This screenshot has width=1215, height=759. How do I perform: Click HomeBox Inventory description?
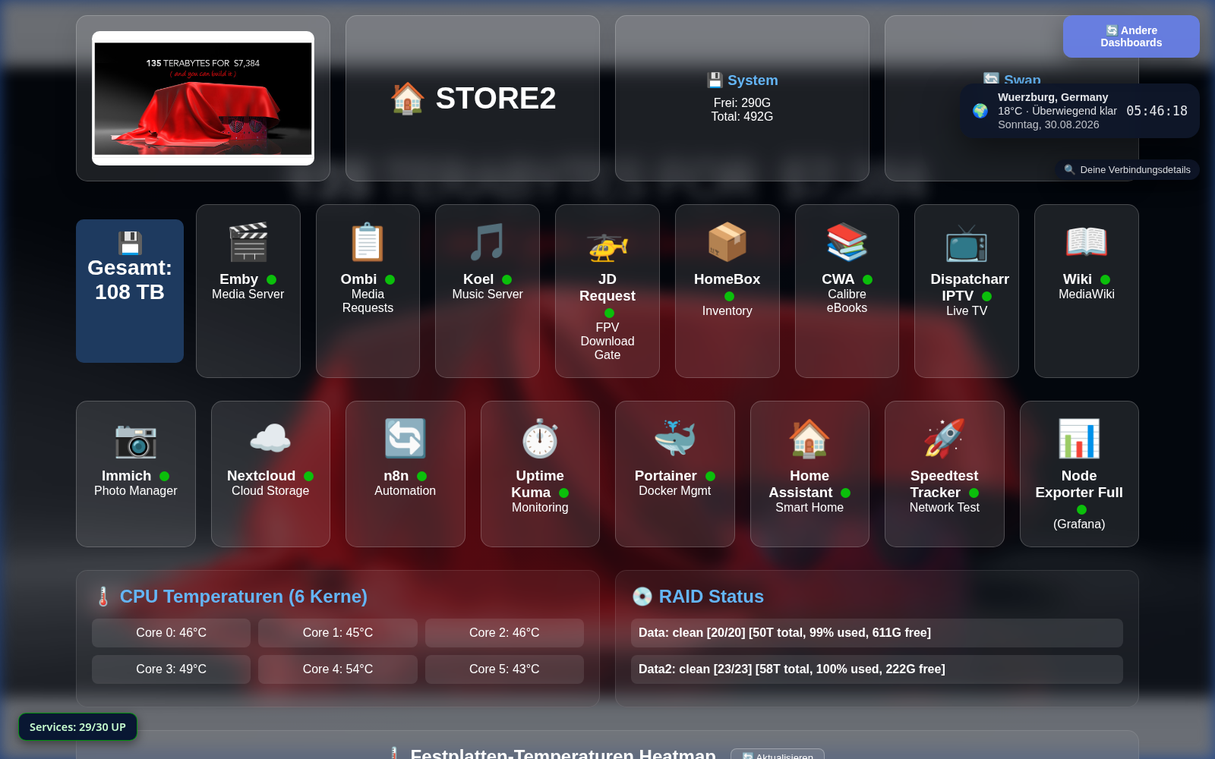pyautogui.click(x=727, y=310)
